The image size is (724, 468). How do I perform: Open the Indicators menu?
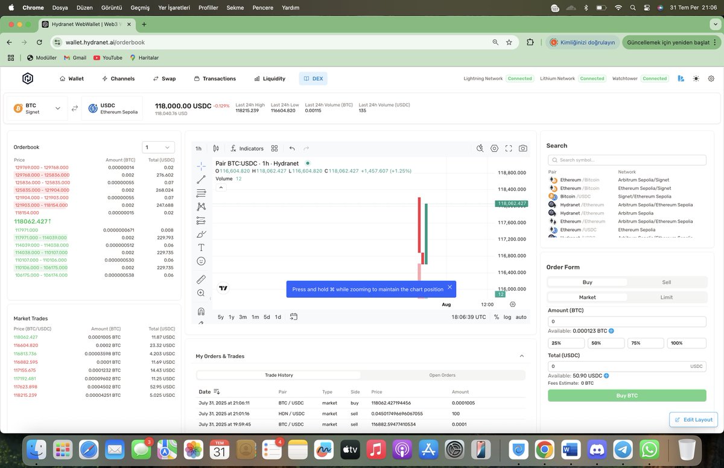click(x=247, y=148)
